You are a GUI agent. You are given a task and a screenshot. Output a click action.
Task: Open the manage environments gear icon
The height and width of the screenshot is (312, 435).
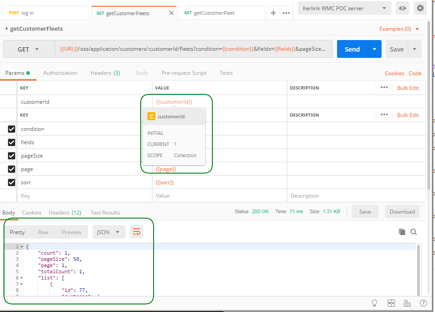click(x=420, y=8)
